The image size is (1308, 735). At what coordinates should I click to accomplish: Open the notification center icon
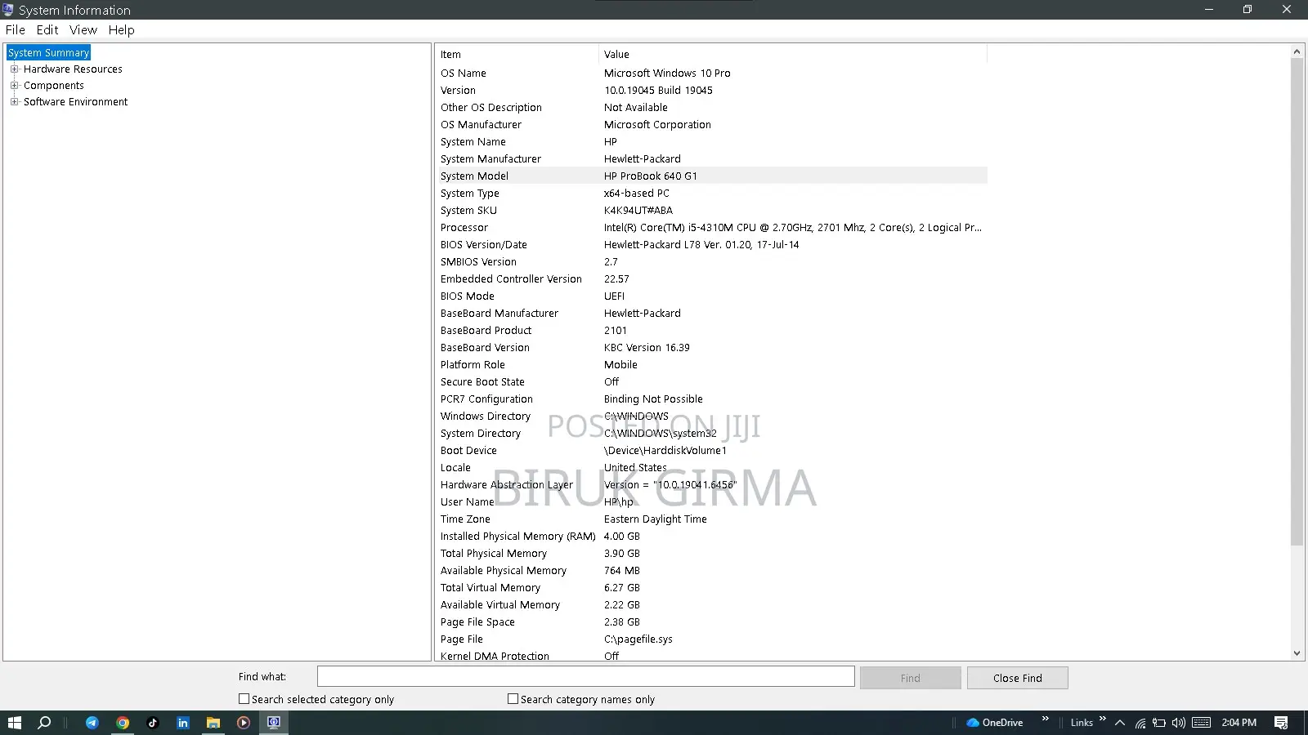[1281, 723]
